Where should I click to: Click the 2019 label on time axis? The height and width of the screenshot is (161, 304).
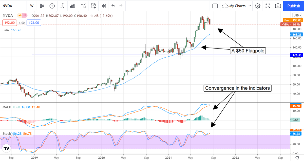tap(34, 157)
